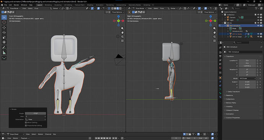Play the animation forward

pos(104,138)
